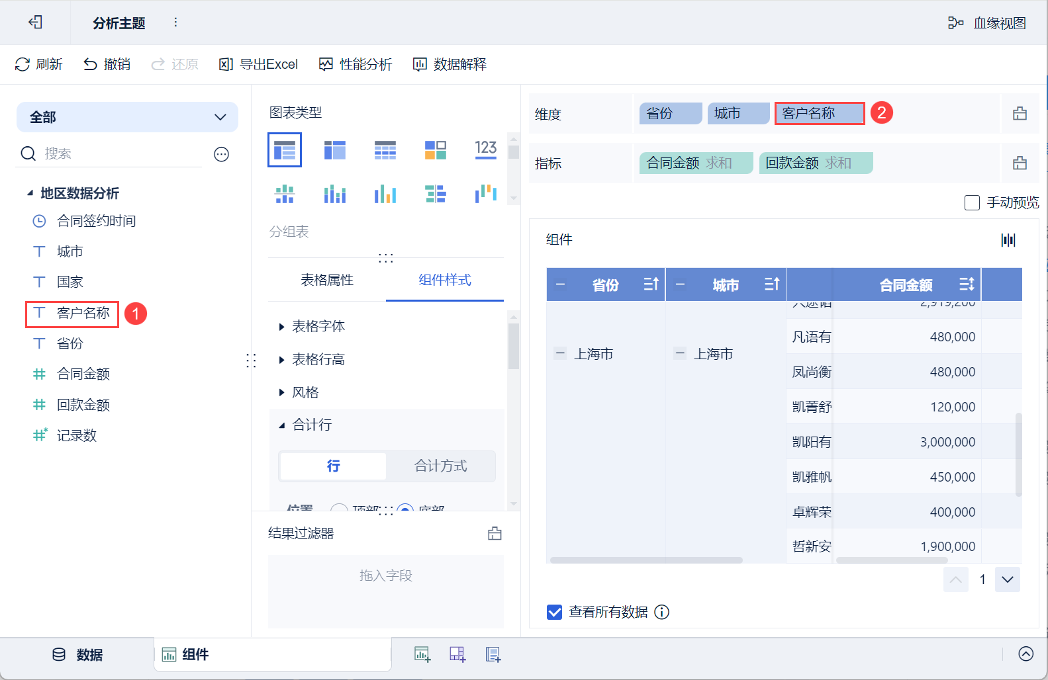Choose the blue-green-orange column chart icon
The width and height of the screenshot is (1048, 680).
click(385, 194)
